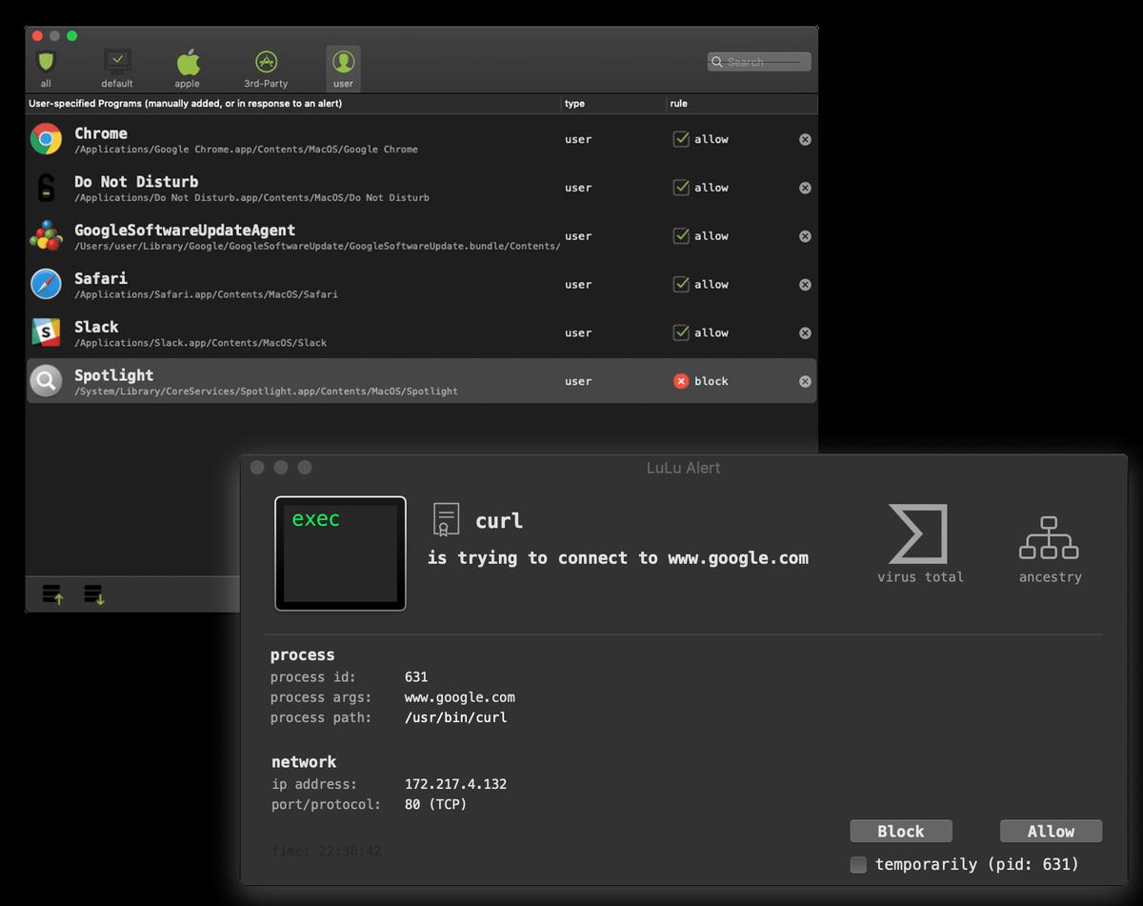Enable temporarily option for pid 631
The height and width of the screenshot is (906, 1143).
click(x=858, y=865)
